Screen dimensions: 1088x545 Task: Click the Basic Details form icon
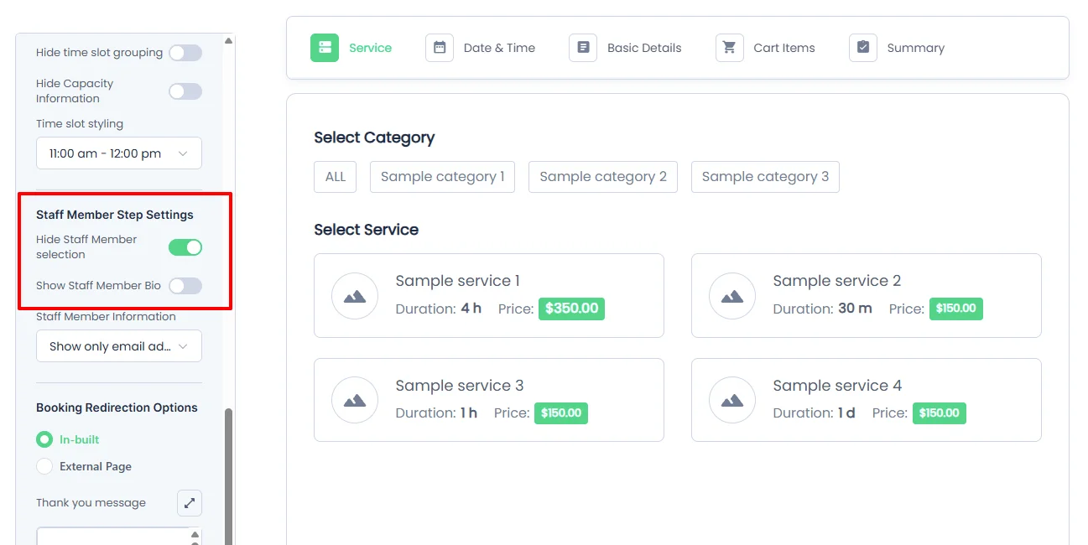tap(583, 48)
